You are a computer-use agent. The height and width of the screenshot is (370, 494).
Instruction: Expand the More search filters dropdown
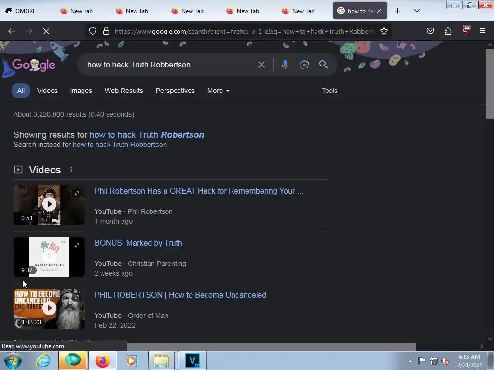point(218,91)
